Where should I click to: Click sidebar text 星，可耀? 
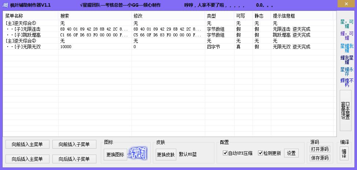pyautogui.click(x=347, y=24)
